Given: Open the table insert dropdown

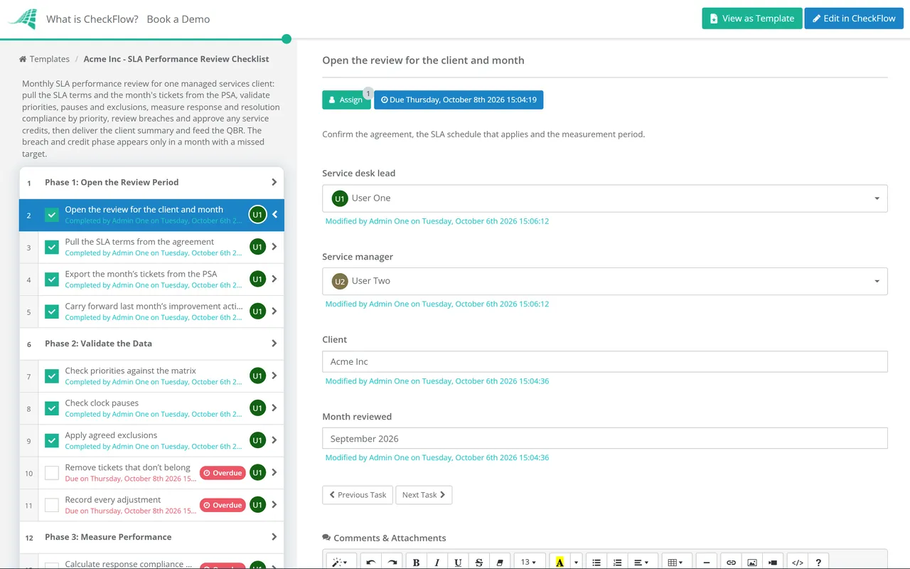Looking at the screenshot, I should point(675,562).
